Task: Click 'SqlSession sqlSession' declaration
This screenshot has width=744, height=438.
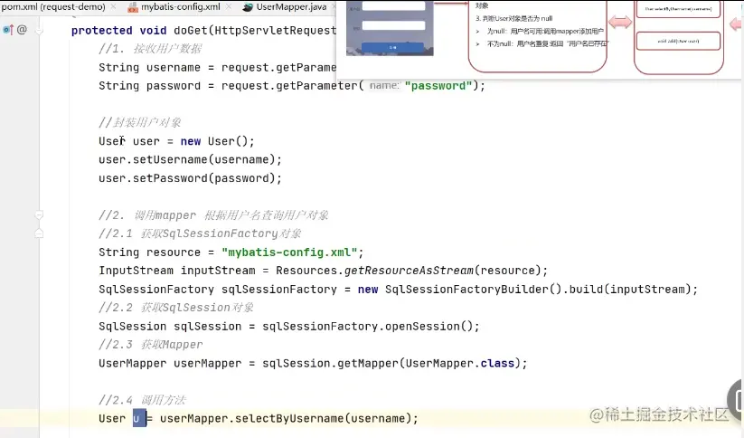Action: point(170,327)
